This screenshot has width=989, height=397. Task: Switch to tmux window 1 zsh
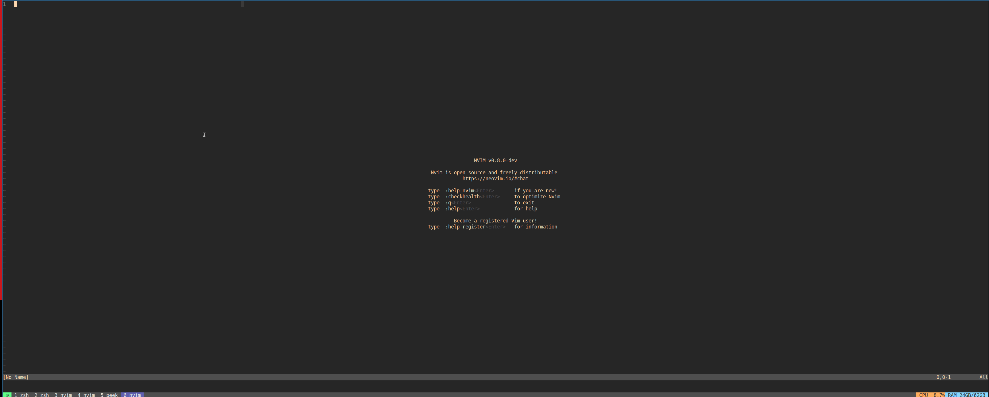(22, 395)
